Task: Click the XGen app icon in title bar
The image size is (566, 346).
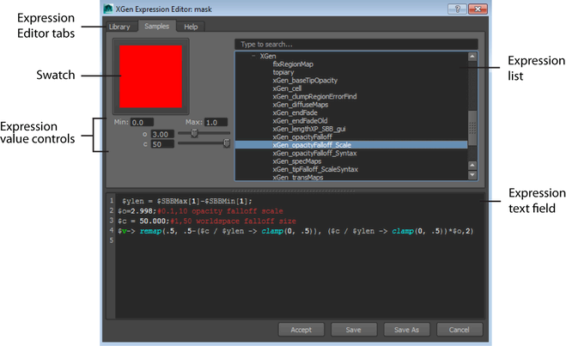Action: click(x=108, y=9)
